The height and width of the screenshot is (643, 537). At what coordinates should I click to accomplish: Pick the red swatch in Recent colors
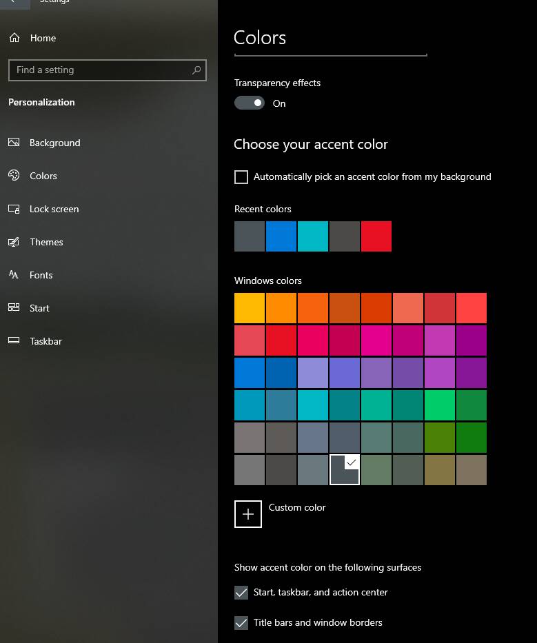[376, 236]
